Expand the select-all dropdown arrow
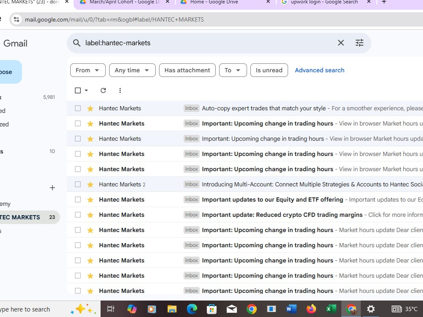 point(86,90)
